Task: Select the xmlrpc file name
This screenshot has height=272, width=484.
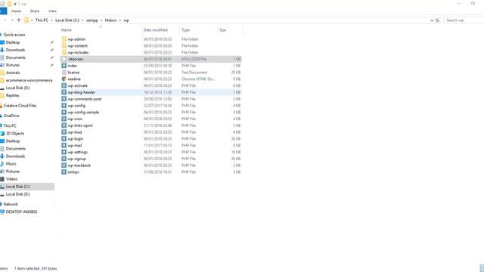Action: click(73, 172)
